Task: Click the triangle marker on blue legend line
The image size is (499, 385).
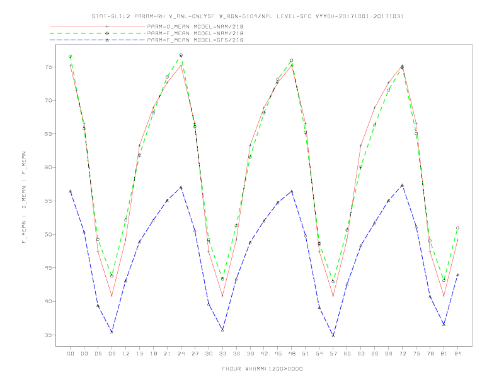Action: pos(107,40)
